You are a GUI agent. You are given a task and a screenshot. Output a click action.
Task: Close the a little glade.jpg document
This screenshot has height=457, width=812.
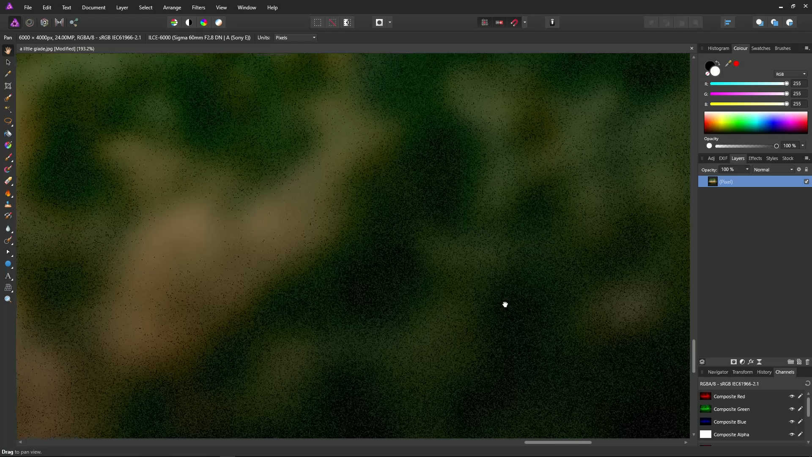click(x=692, y=49)
